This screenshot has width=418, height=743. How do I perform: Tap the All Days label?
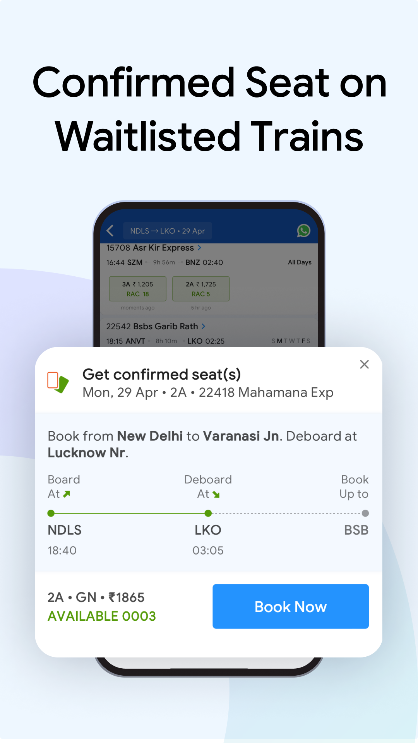click(x=300, y=262)
